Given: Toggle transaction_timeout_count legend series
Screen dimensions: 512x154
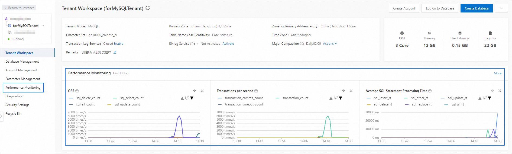Looking at the screenshot, I should (x=241, y=104).
